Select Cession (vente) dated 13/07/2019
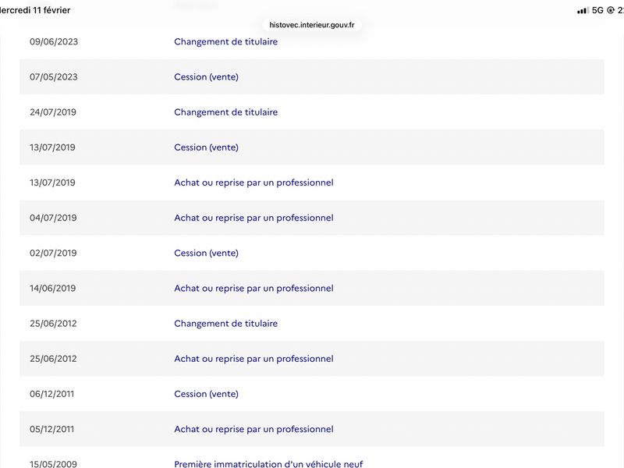624x468 pixels. [x=206, y=147]
